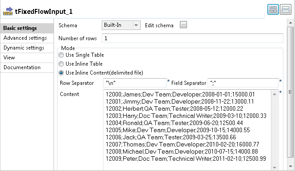Open the View tab
The height and width of the screenshot is (171, 295).
click(x=27, y=58)
